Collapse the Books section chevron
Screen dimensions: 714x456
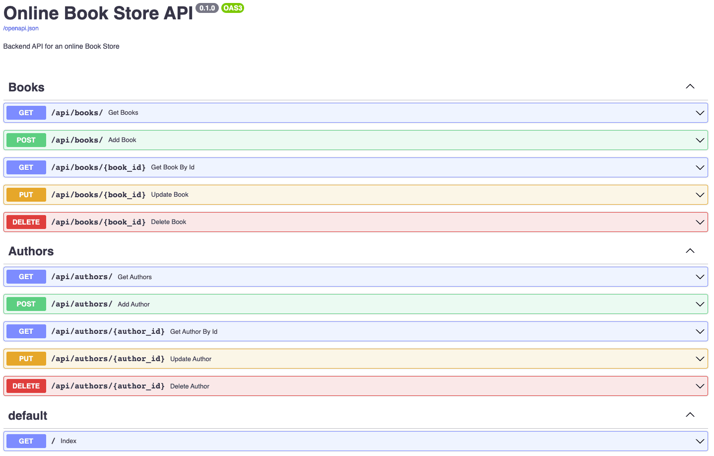[690, 86]
